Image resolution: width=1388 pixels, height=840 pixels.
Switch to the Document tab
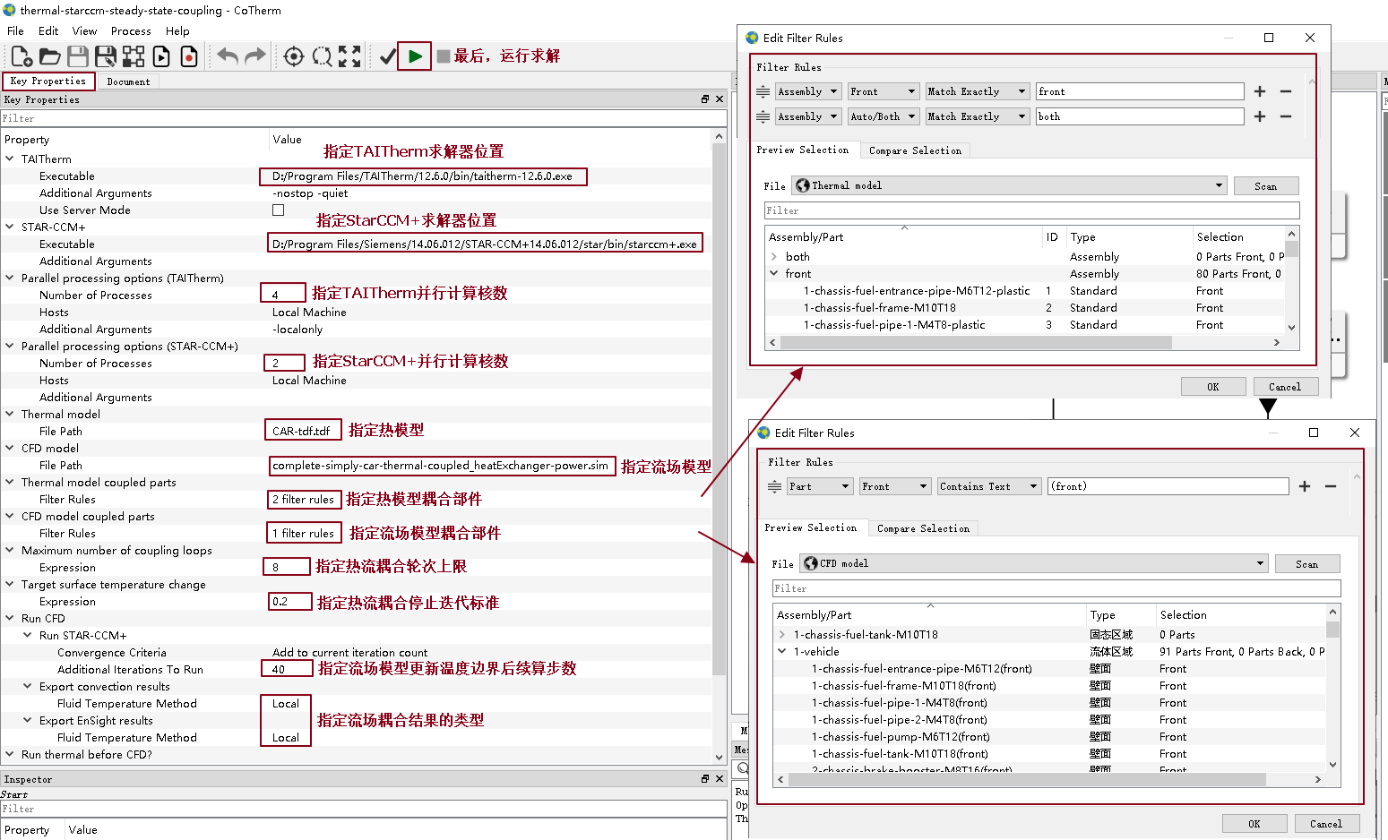(128, 81)
